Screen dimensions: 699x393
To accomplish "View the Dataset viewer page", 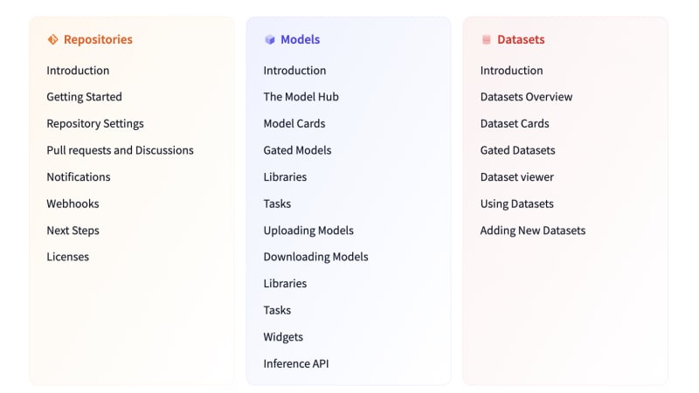I will [x=516, y=177].
